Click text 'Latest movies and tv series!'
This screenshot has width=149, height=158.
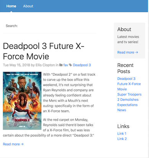(128, 39)
